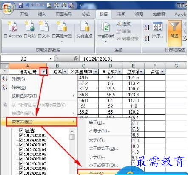The image size is (188, 175).
Task: Open the 姓名 column filter dropdown
Action: 65,72
